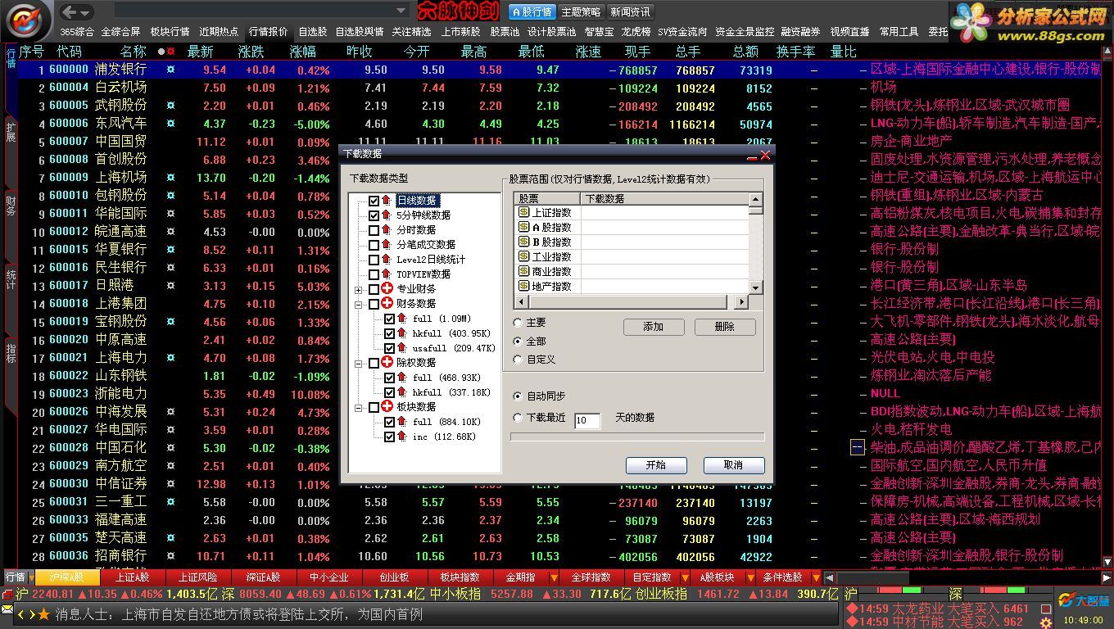Click the red plus icon beside 财务数据

[x=387, y=304]
